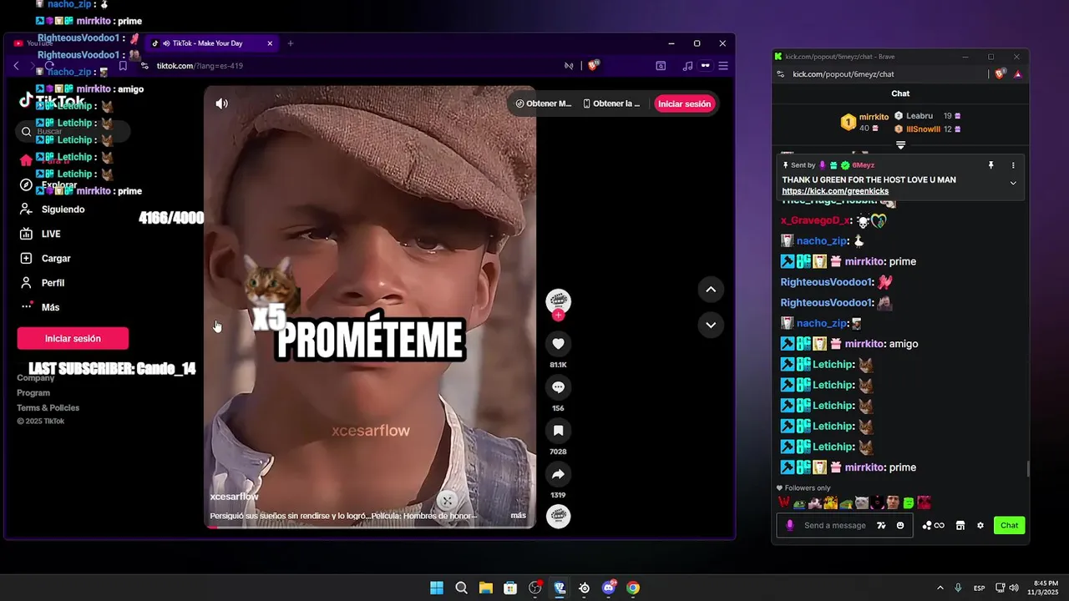
Task: Collapse the pinned message with its chevron
Action: [x=1013, y=183]
